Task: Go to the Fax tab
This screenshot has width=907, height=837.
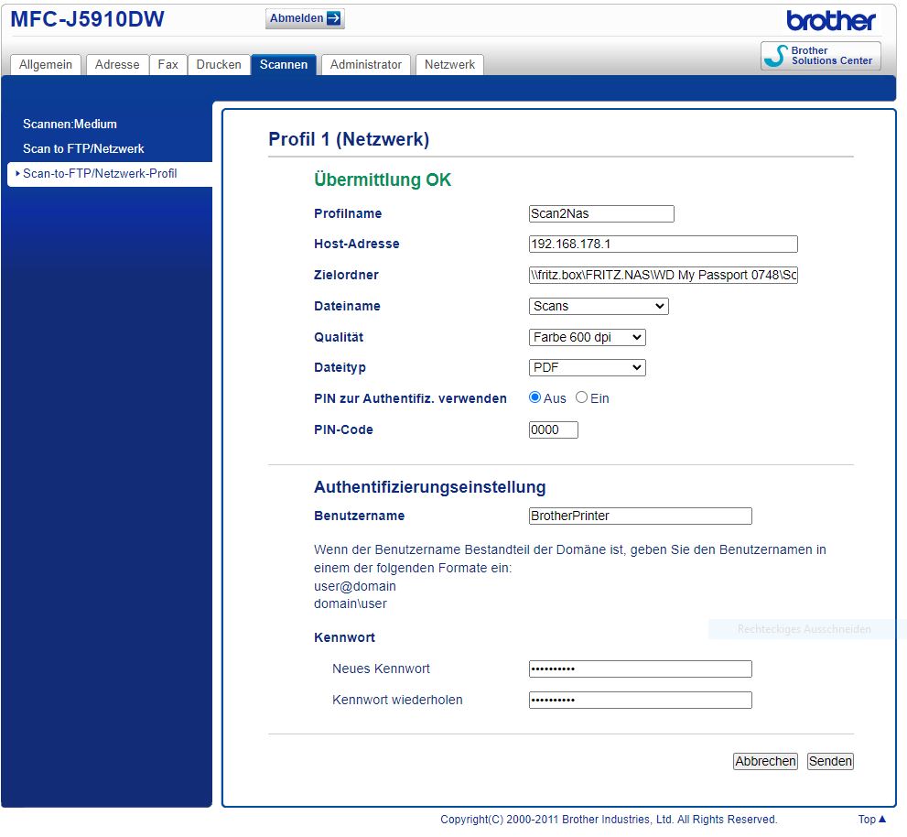Action: click(x=167, y=65)
